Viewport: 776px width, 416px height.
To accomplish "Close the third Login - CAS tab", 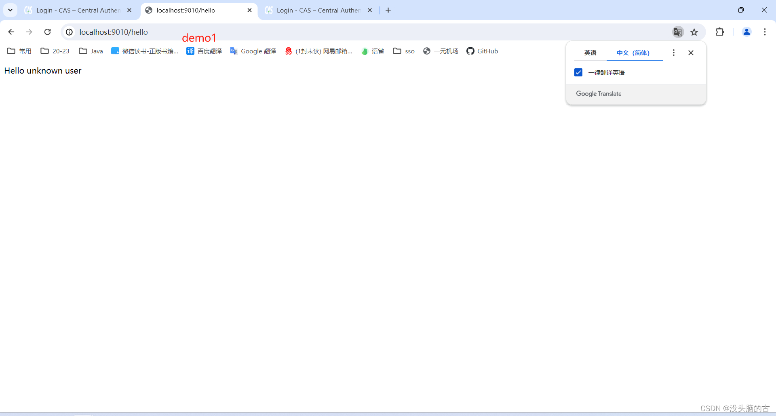I will [369, 11].
